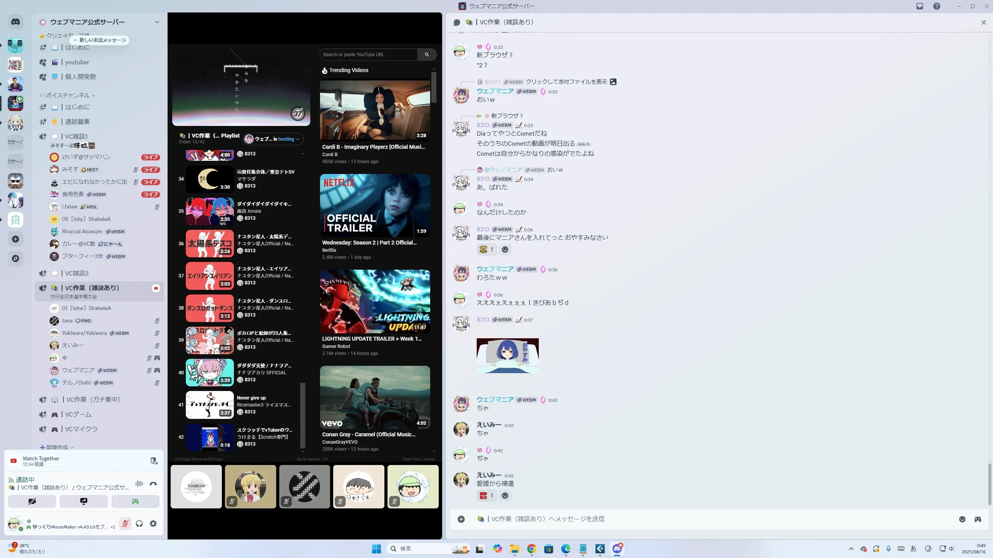Click the share screen button
Image resolution: width=993 pixels, height=558 pixels.
click(84, 501)
